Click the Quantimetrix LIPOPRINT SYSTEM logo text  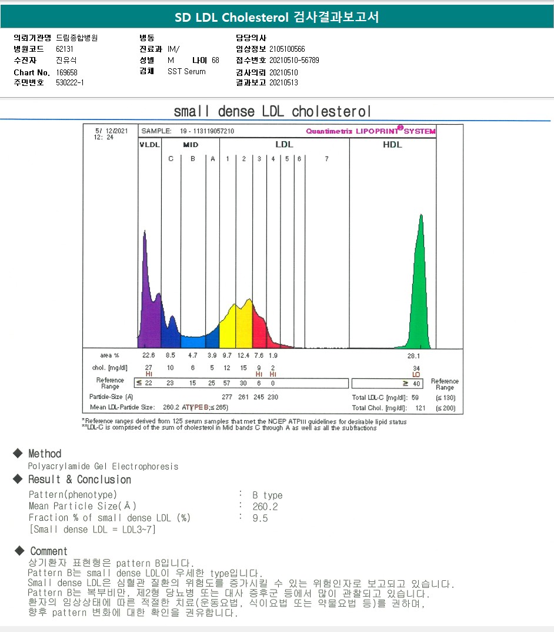pyautogui.click(x=371, y=131)
